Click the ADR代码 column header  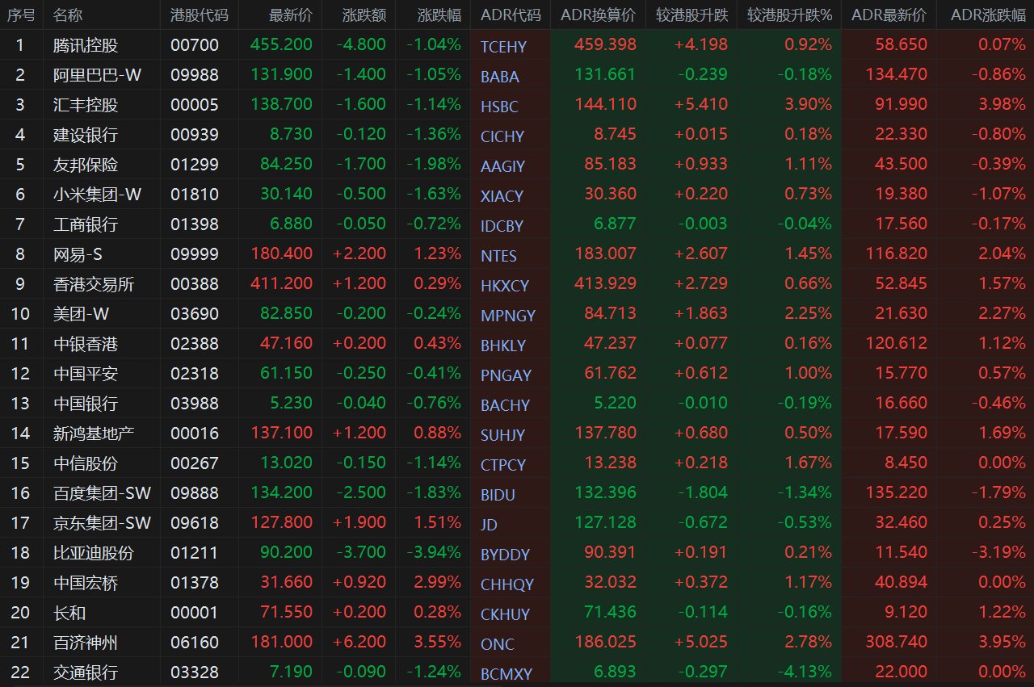coord(511,15)
